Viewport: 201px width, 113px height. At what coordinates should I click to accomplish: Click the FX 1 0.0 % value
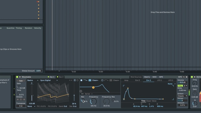tap(41, 106)
